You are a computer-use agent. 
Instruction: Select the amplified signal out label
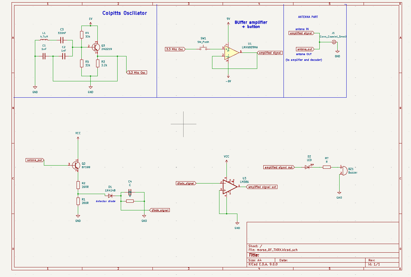click(x=262, y=187)
